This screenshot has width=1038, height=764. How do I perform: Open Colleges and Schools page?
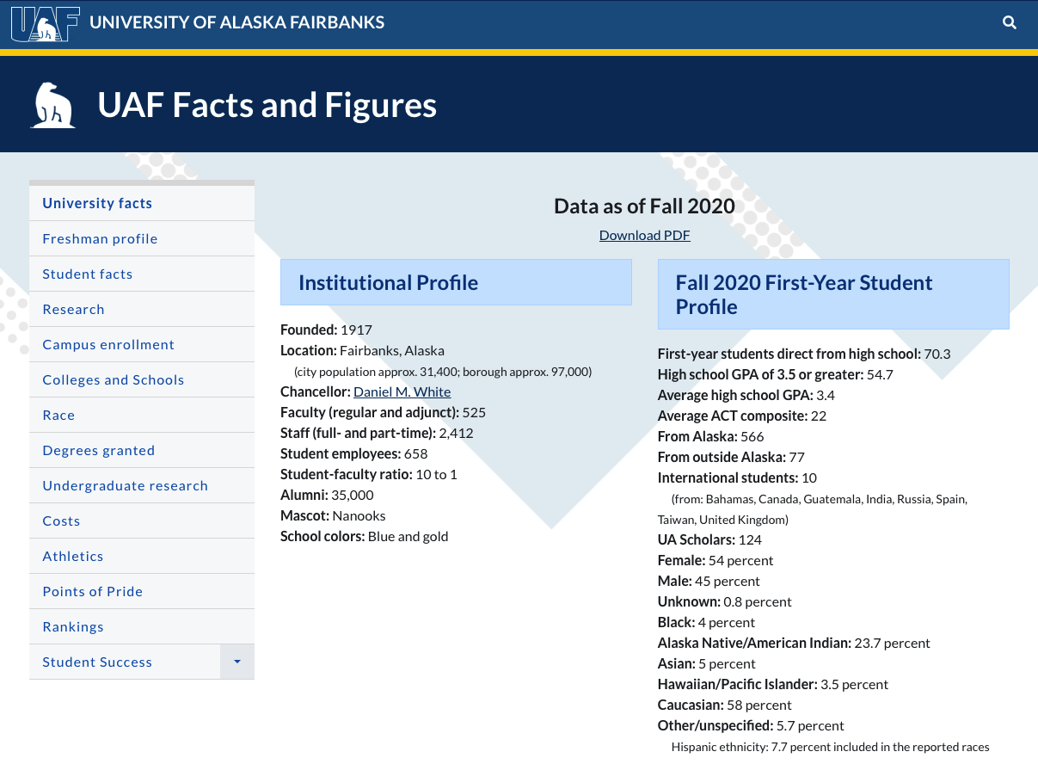tap(114, 379)
